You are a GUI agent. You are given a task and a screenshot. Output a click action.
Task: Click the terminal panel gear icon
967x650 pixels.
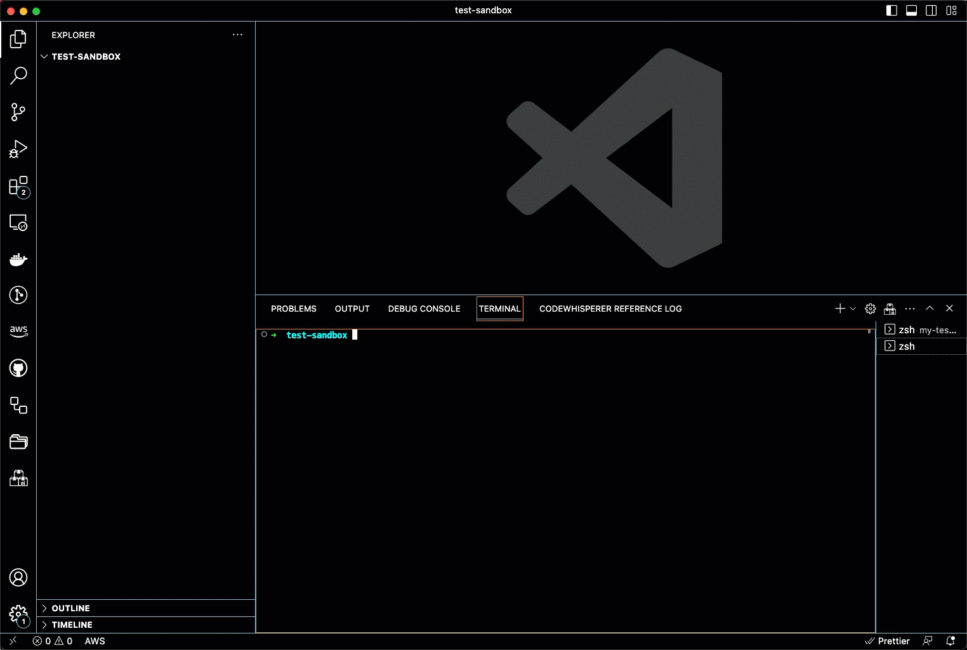871,308
